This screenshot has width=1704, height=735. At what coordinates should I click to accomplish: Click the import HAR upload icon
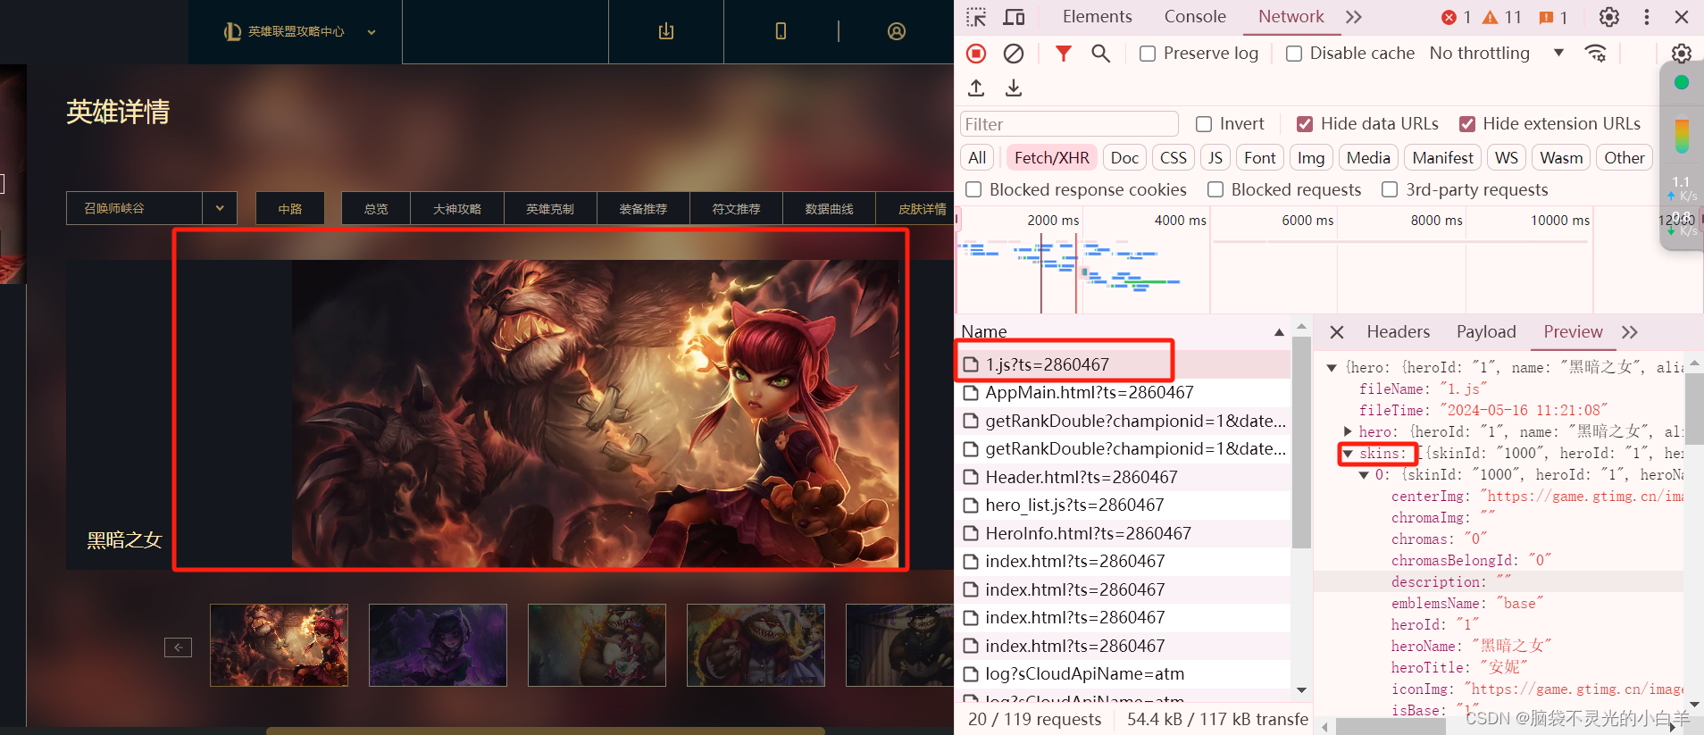976,88
